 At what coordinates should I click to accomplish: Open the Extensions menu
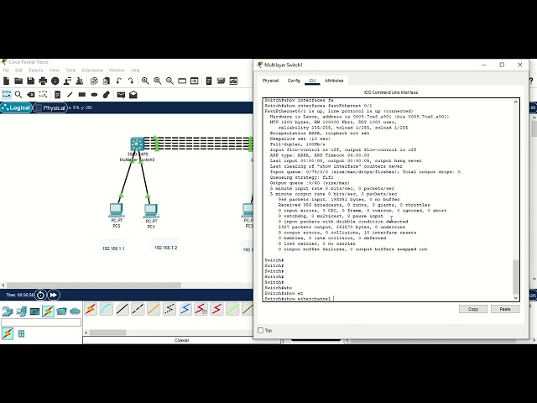pyautogui.click(x=92, y=71)
